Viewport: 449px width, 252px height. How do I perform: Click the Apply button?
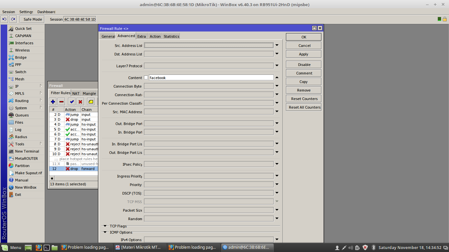click(304, 54)
